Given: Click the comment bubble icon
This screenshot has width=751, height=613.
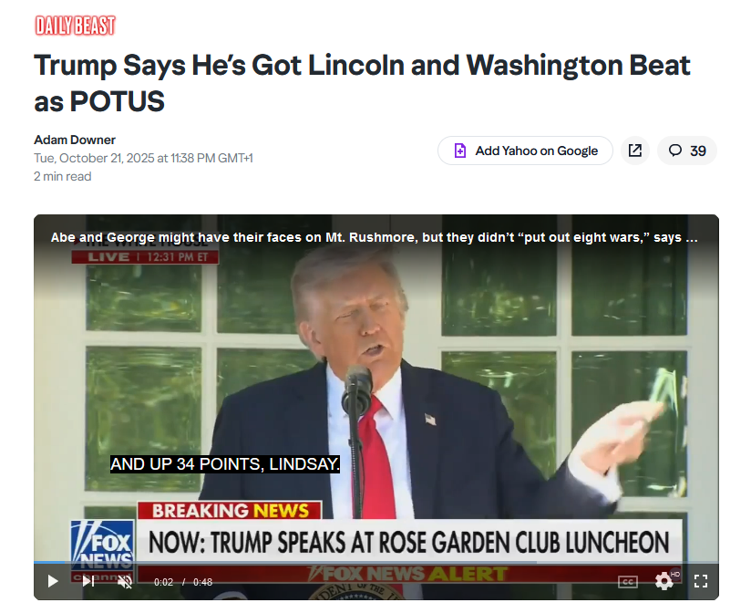Looking at the screenshot, I should [x=674, y=151].
